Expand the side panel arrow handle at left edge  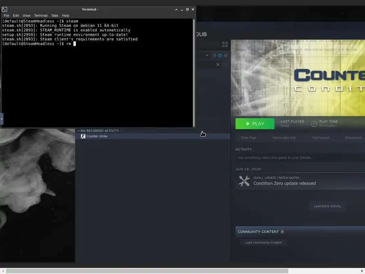(x=2, y=119)
